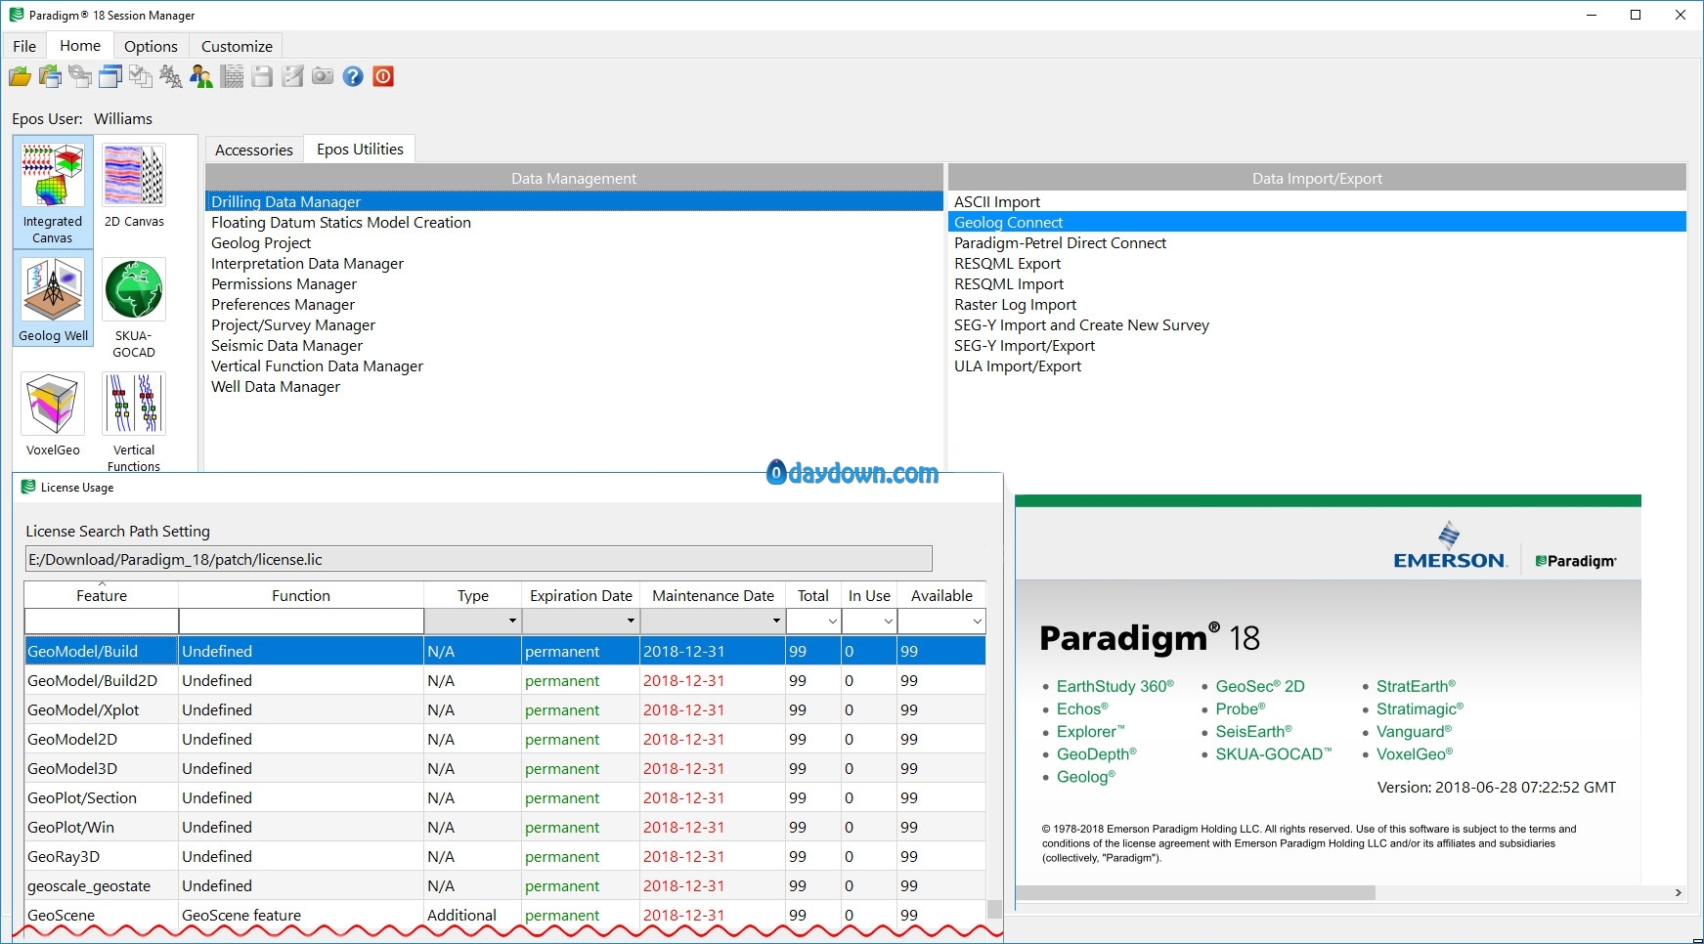1704x944 pixels.
Task: Sort by Expiration Date column header
Action: (x=581, y=595)
